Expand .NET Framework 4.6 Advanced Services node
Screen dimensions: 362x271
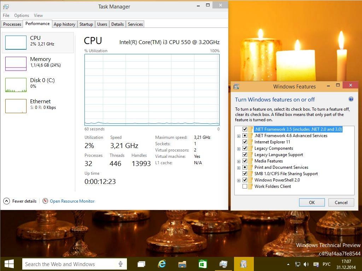pyautogui.click(x=239, y=136)
